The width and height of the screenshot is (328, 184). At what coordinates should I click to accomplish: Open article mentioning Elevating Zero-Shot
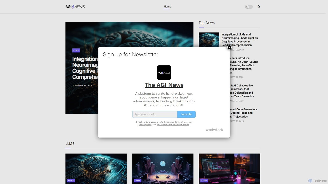244,65
